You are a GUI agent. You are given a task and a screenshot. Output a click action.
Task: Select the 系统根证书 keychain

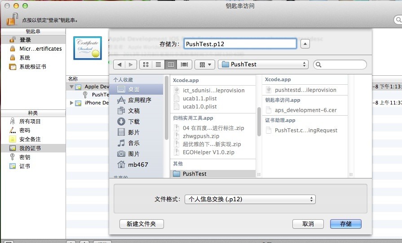click(x=33, y=66)
